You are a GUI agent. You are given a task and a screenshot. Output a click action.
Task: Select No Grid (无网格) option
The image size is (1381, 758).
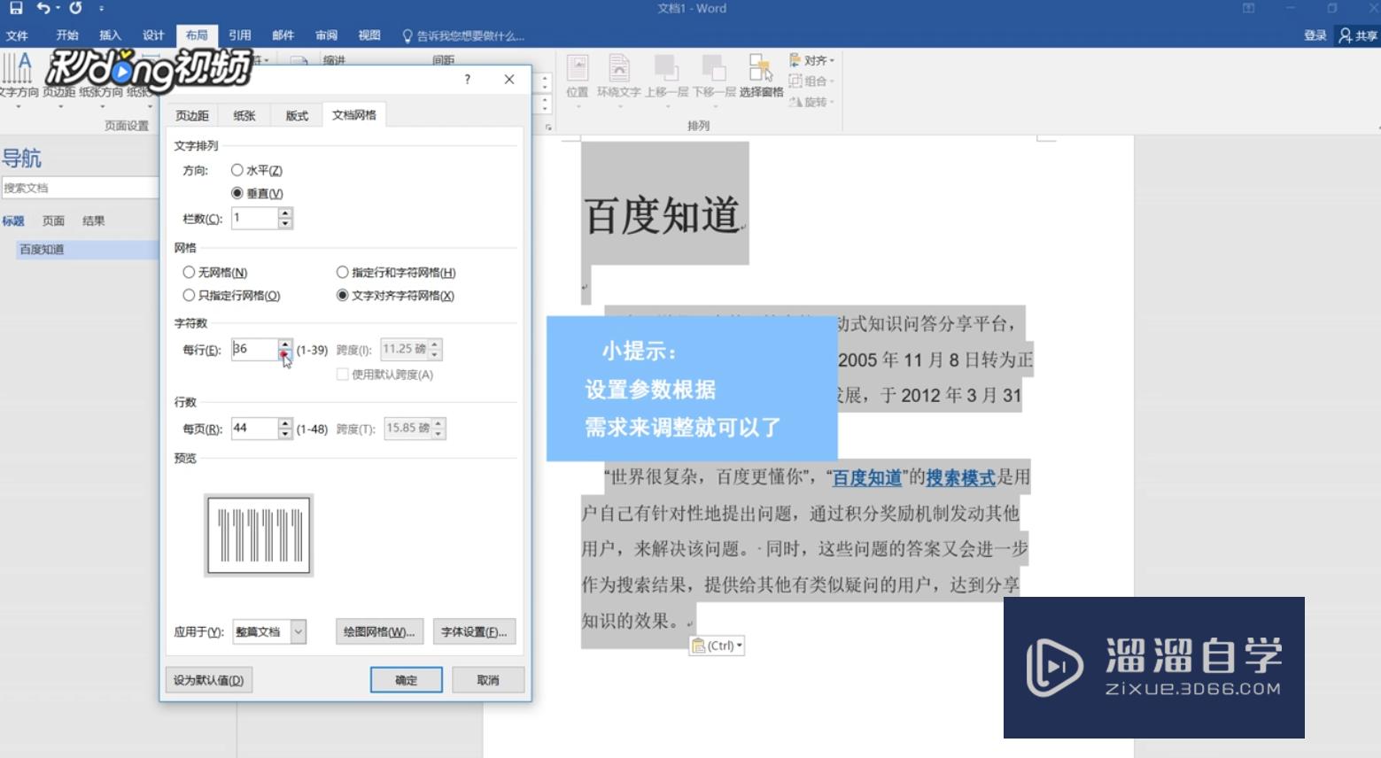click(x=189, y=273)
